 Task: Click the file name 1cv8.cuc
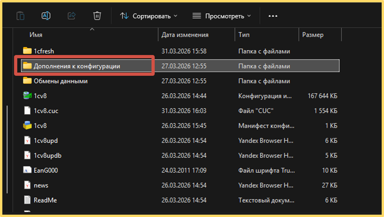point(46,111)
